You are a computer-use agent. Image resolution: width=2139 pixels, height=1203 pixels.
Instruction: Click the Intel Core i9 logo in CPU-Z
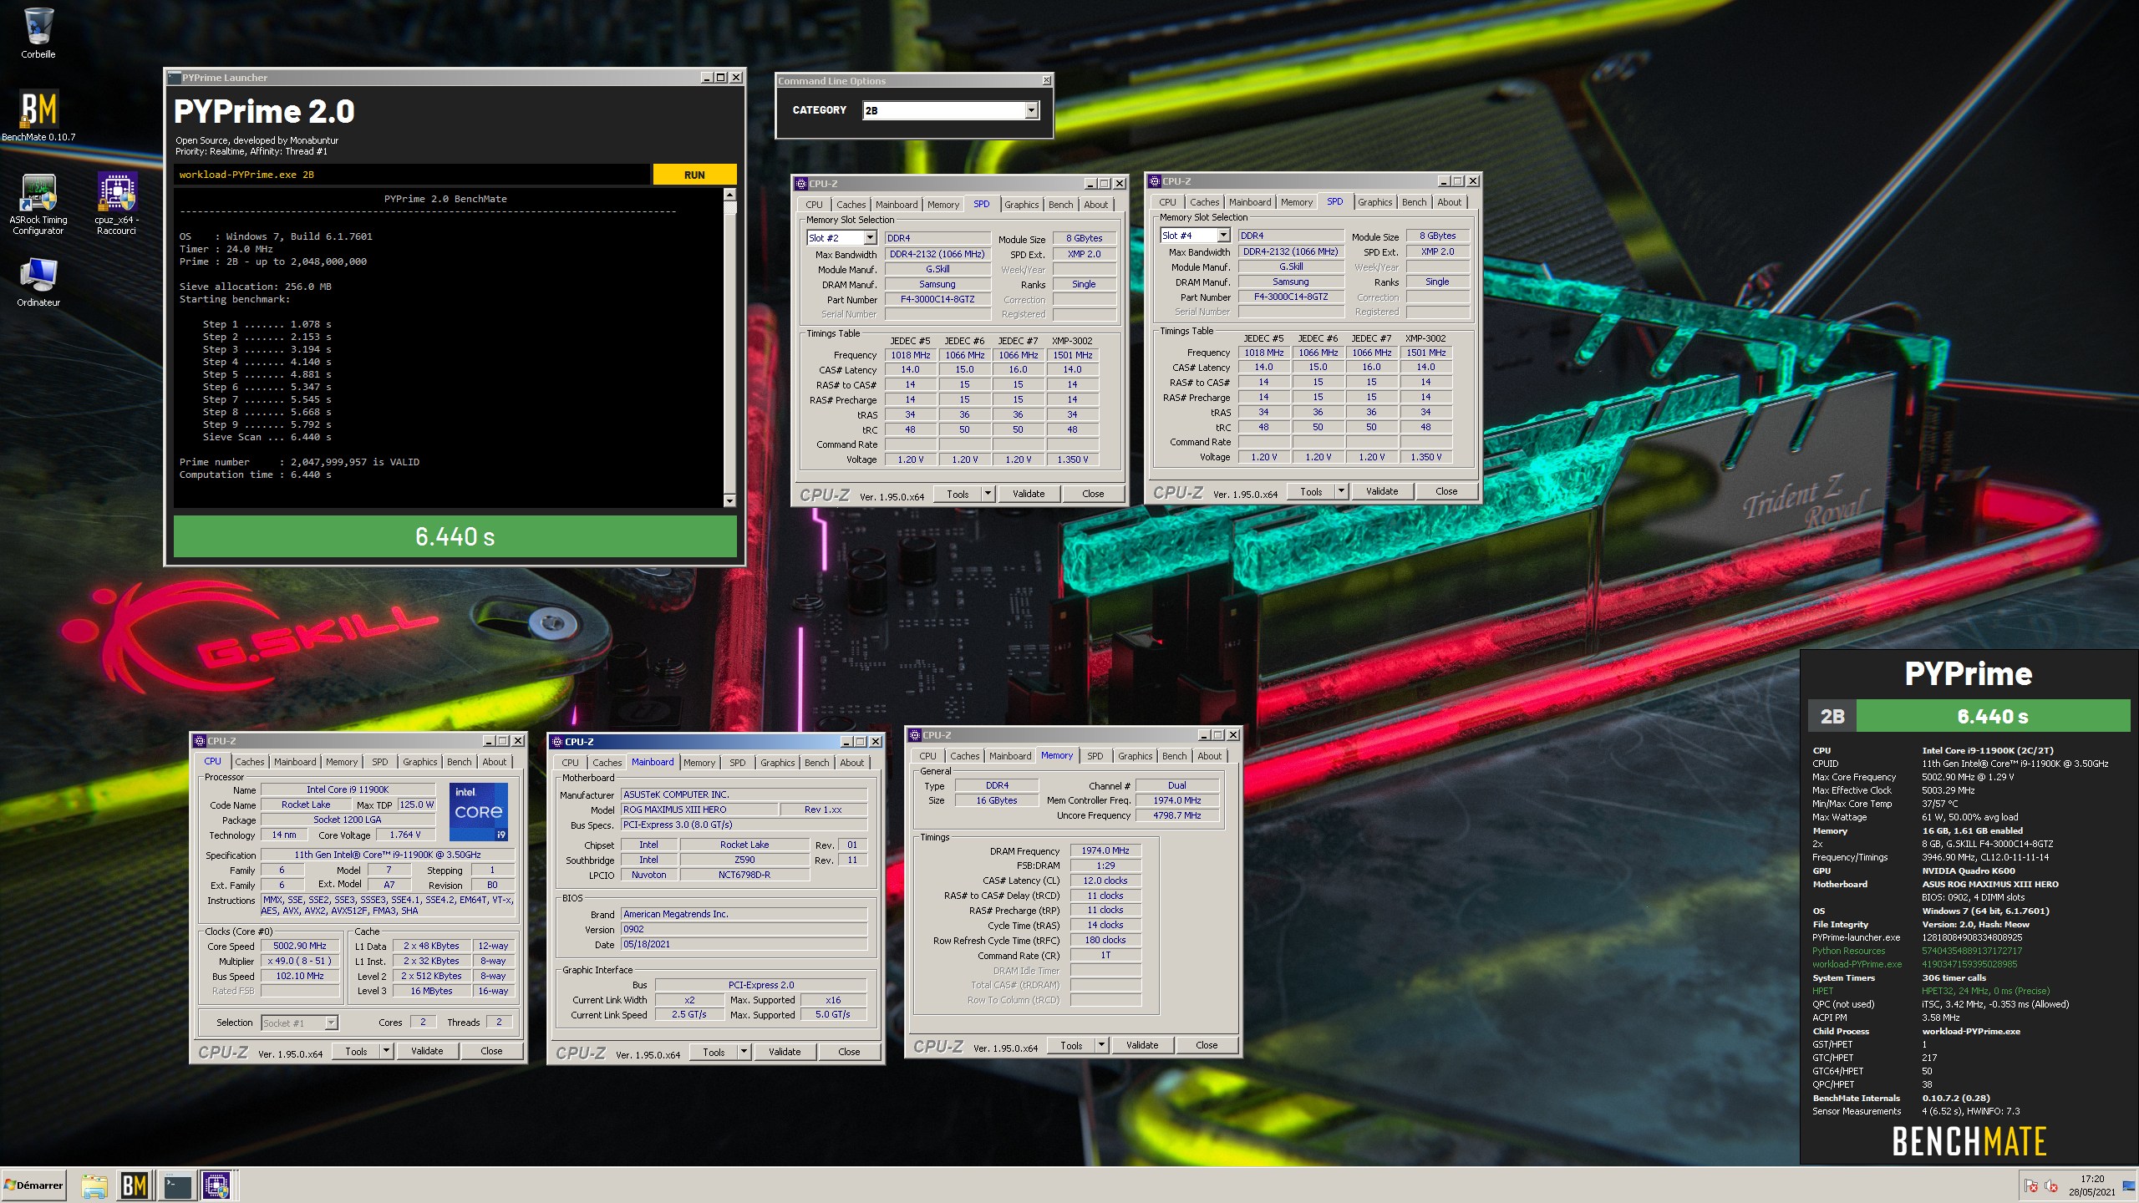479,811
